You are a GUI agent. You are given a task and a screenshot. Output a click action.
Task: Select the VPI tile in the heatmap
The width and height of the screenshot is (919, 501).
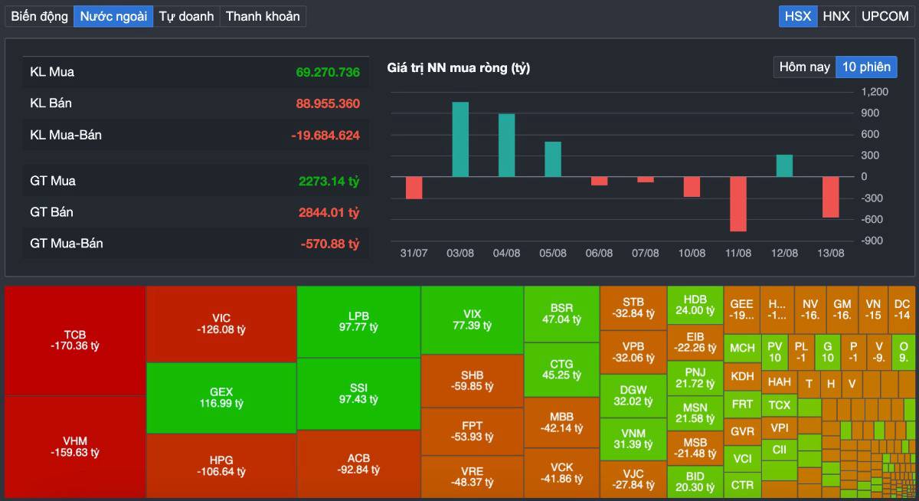pyautogui.click(x=780, y=427)
